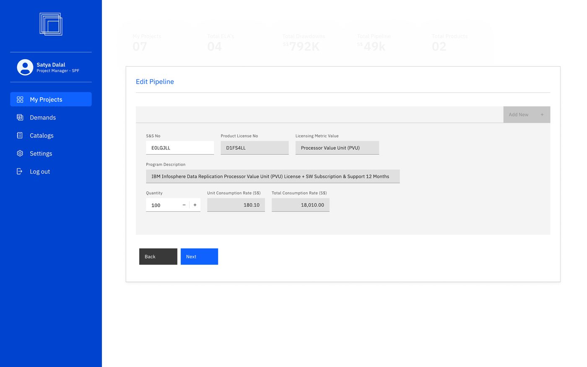Viewport: 587px width, 367px height.
Task: Click the Product License No field
Action: tap(255, 148)
